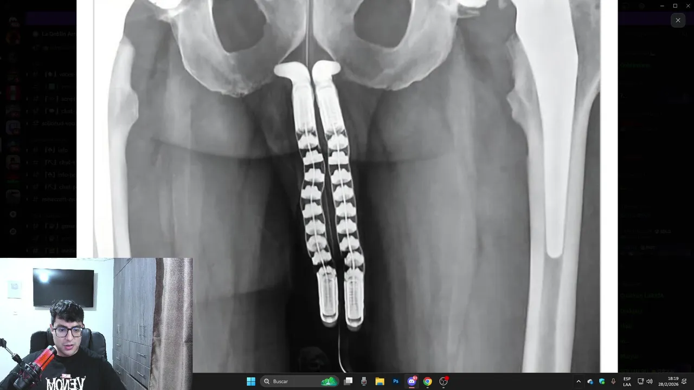Open the ESP LAA language selector
The image size is (694, 390).
tap(627, 381)
